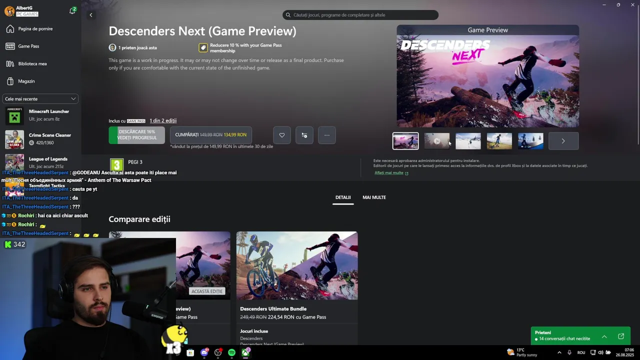Image resolution: width=640 pixels, height=360 pixels.
Task: Click the Game Pass discount tag icon
Action: point(203,47)
